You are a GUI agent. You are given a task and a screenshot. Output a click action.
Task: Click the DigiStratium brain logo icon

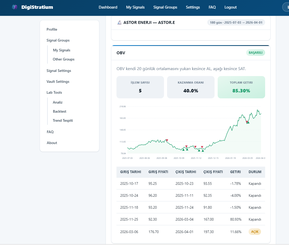[15, 7]
